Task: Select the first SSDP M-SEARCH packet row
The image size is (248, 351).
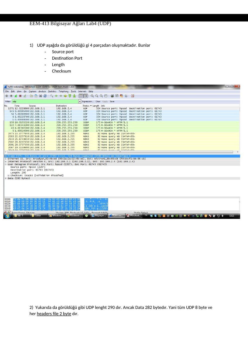Action: [122, 122]
